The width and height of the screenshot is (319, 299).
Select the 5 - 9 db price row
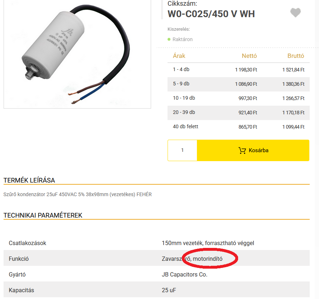(x=238, y=84)
